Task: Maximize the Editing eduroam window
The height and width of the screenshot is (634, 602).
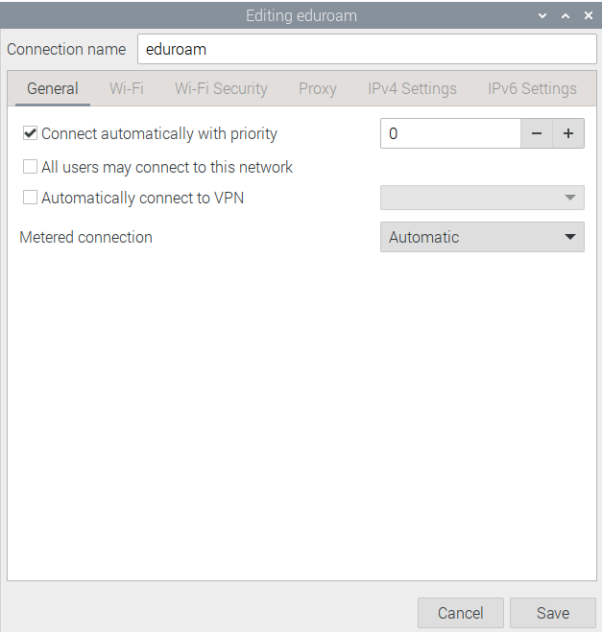Action: click(566, 15)
